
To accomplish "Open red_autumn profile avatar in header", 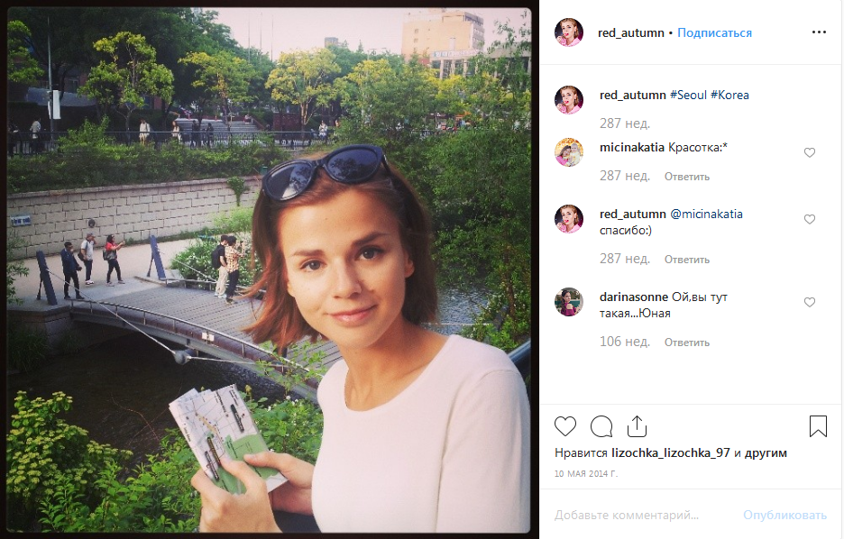I will 569,32.
